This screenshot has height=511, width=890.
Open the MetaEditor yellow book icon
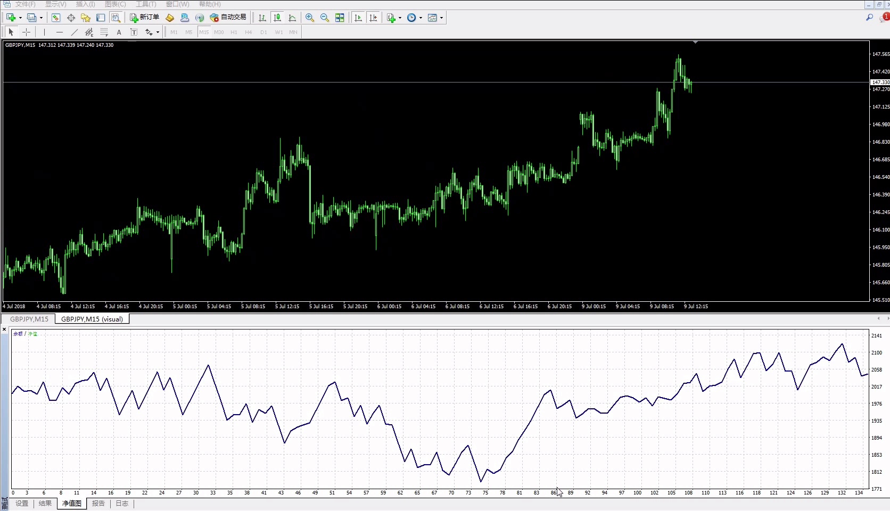pos(170,18)
